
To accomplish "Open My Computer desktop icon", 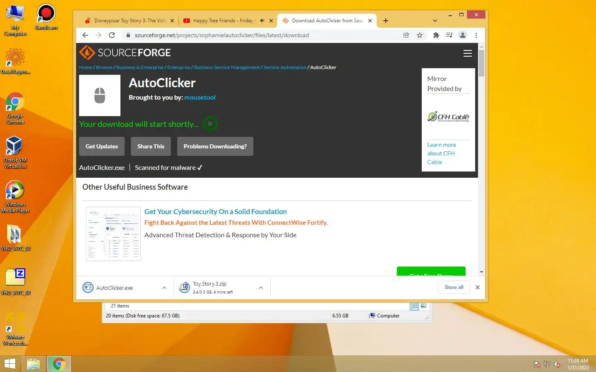I will tap(15, 19).
